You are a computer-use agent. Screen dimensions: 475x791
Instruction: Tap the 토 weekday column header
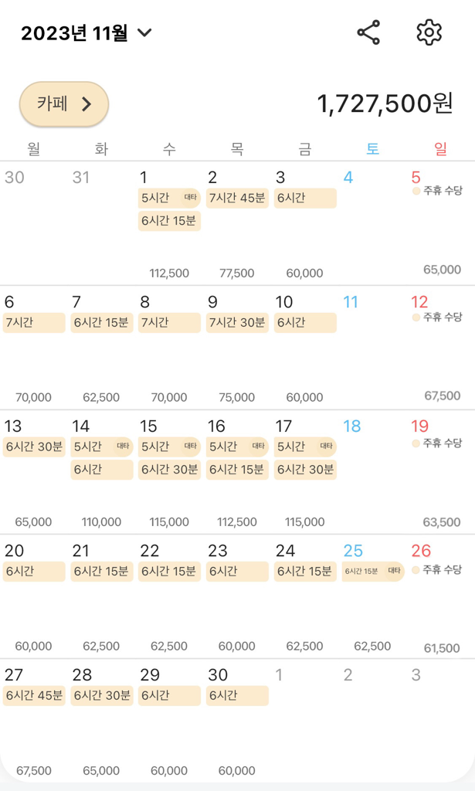(x=372, y=148)
